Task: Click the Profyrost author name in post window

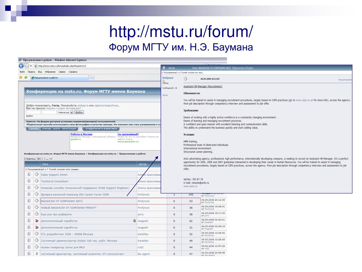Action: tap(168, 78)
